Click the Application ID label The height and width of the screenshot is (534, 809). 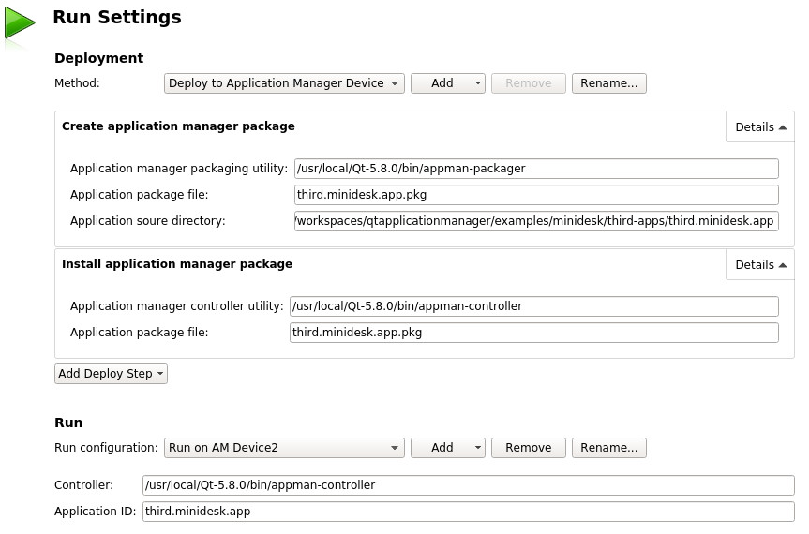[95, 512]
